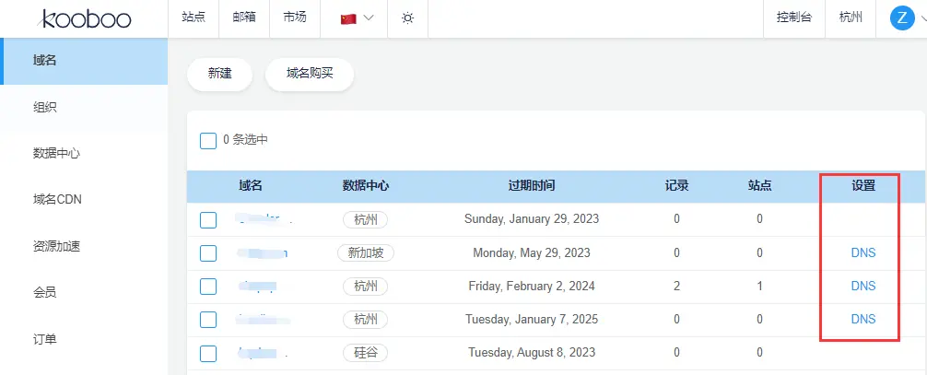Click the China flag icon

coord(348,18)
